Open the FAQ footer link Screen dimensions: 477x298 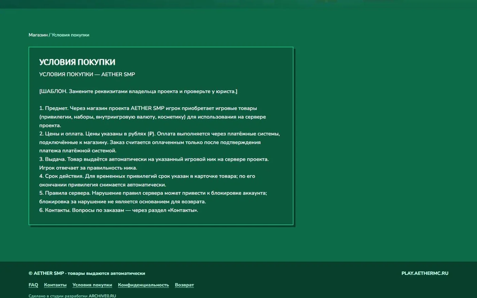coord(33,285)
